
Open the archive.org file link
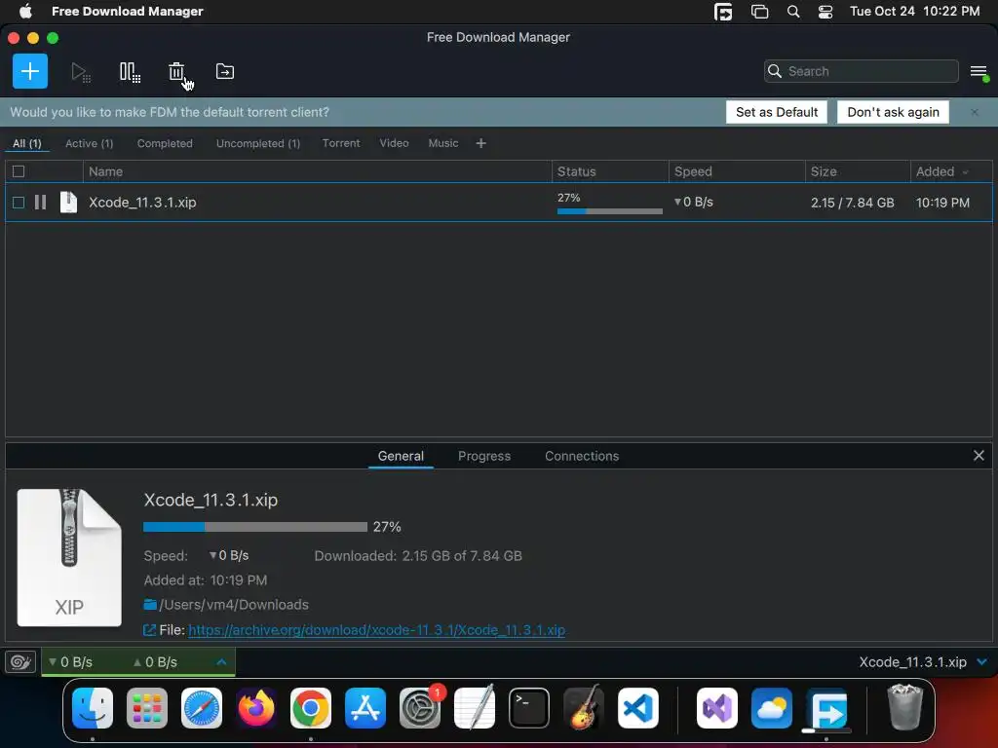click(377, 630)
